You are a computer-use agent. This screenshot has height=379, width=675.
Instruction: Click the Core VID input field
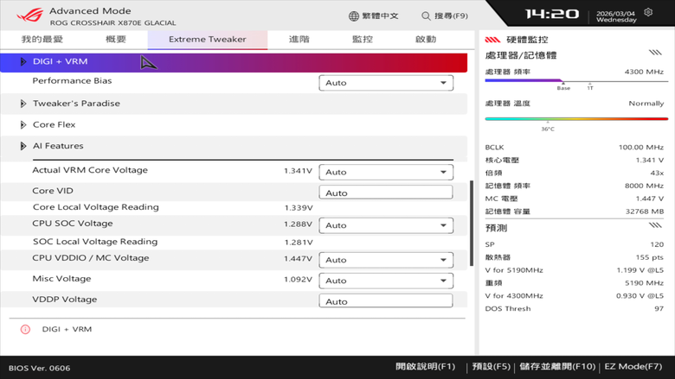point(386,193)
